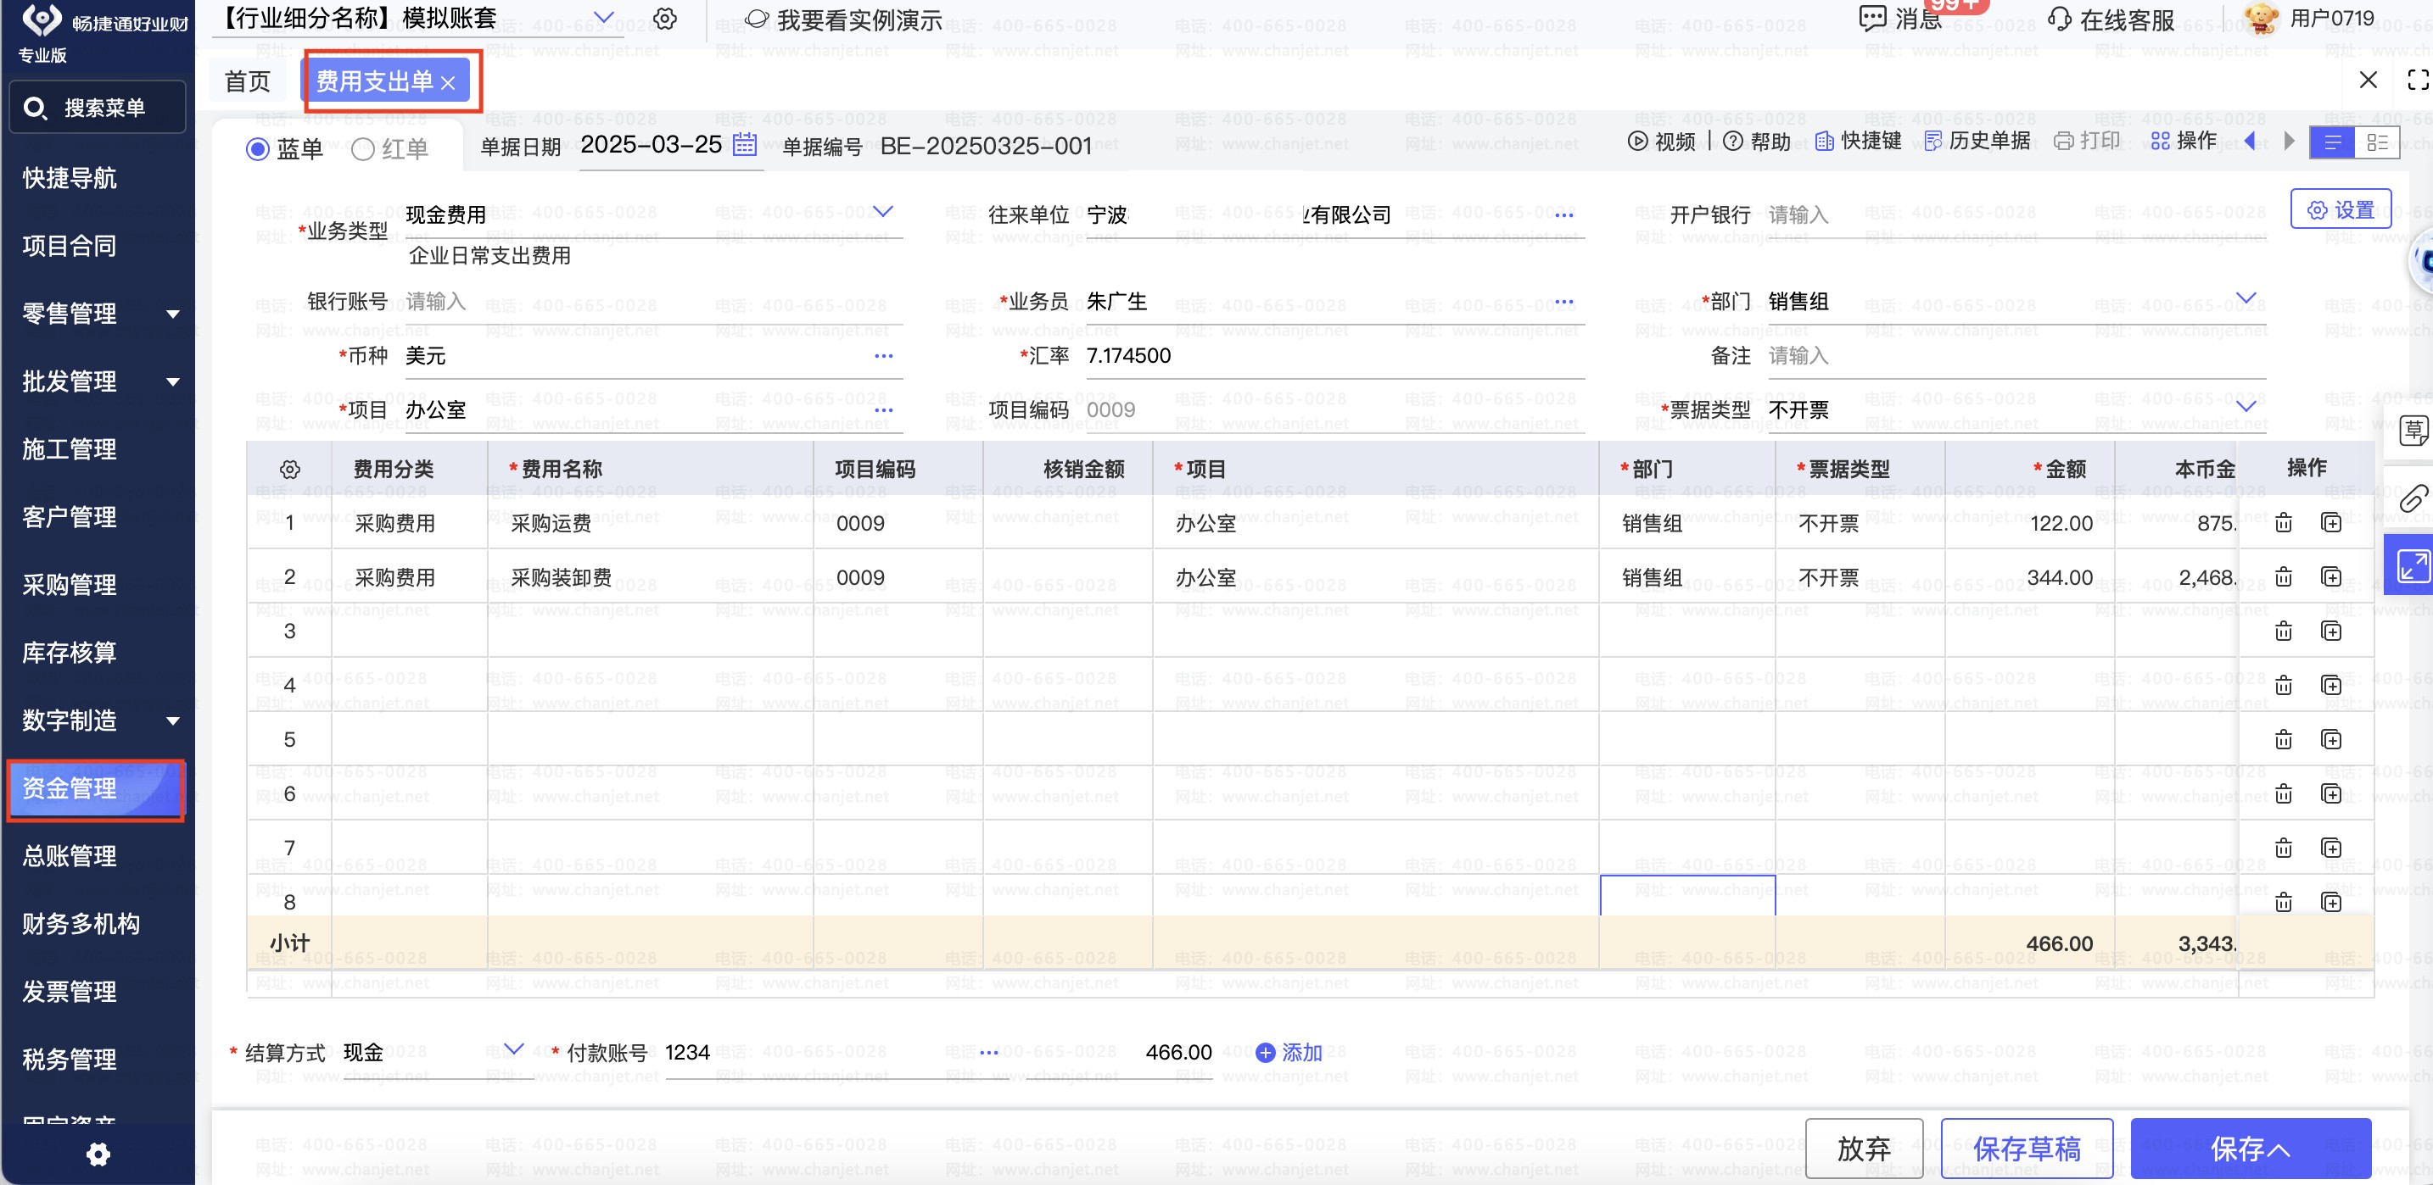Click 添加 to add settlement line
The height and width of the screenshot is (1185, 2433).
tap(1289, 1052)
